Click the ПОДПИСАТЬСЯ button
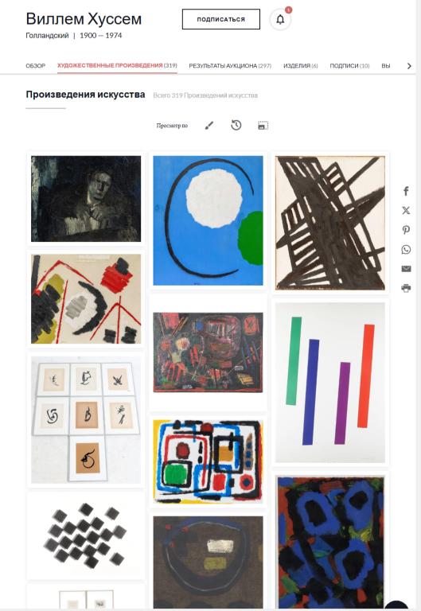This screenshot has height=611, width=421. [221, 19]
